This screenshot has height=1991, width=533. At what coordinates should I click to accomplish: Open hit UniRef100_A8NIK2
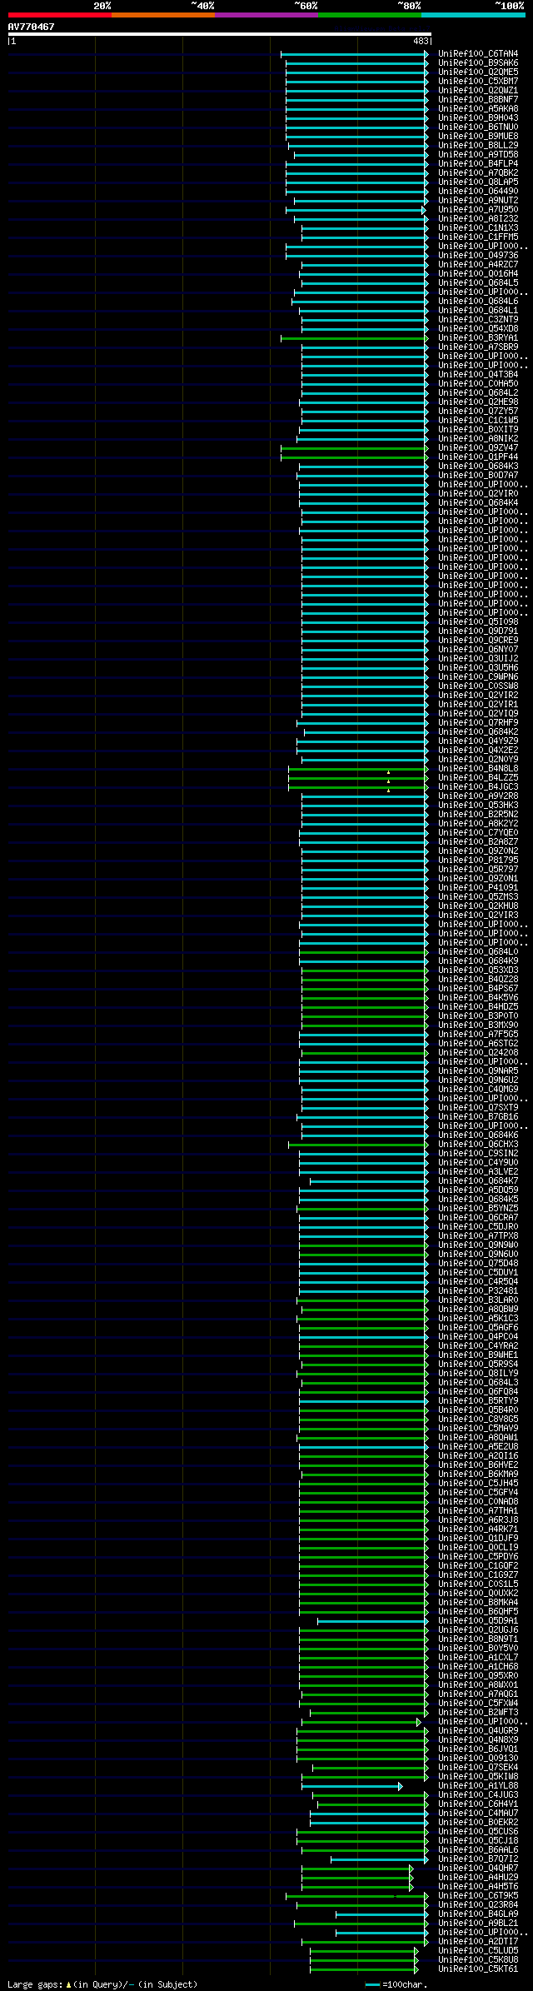click(x=478, y=439)
